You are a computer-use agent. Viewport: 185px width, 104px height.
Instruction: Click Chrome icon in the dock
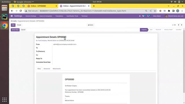point(4,25)
